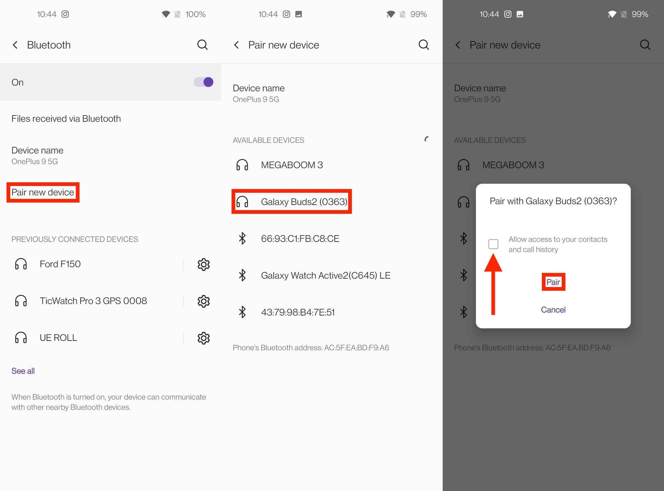Open Files received via Bluetooth
Viewport: 664px width, 491px height.
(x=66, y=119)
